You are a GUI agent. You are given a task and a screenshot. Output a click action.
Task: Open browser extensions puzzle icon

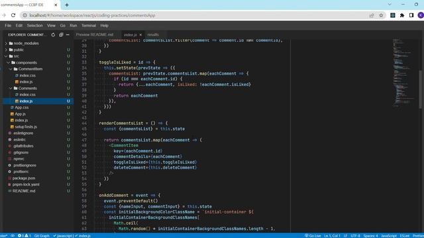tap(402, 15)
